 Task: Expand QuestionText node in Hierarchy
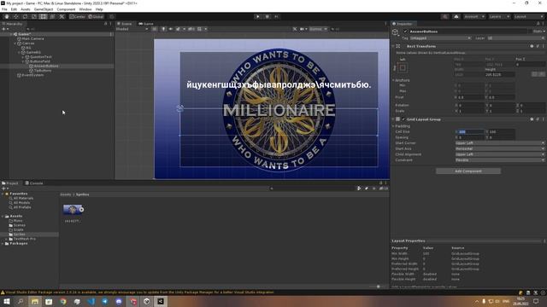click(x=23, y=57)
